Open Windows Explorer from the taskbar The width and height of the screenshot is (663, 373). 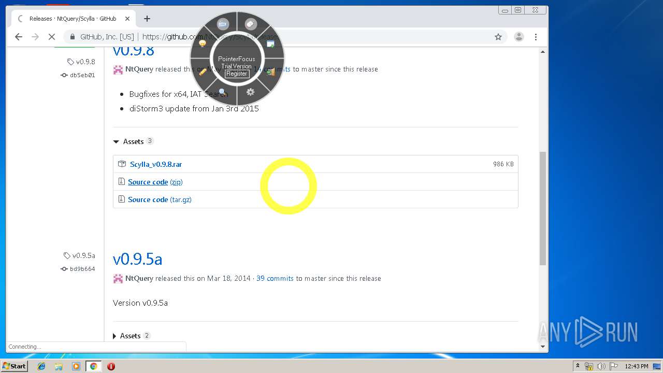coord(59,366)
